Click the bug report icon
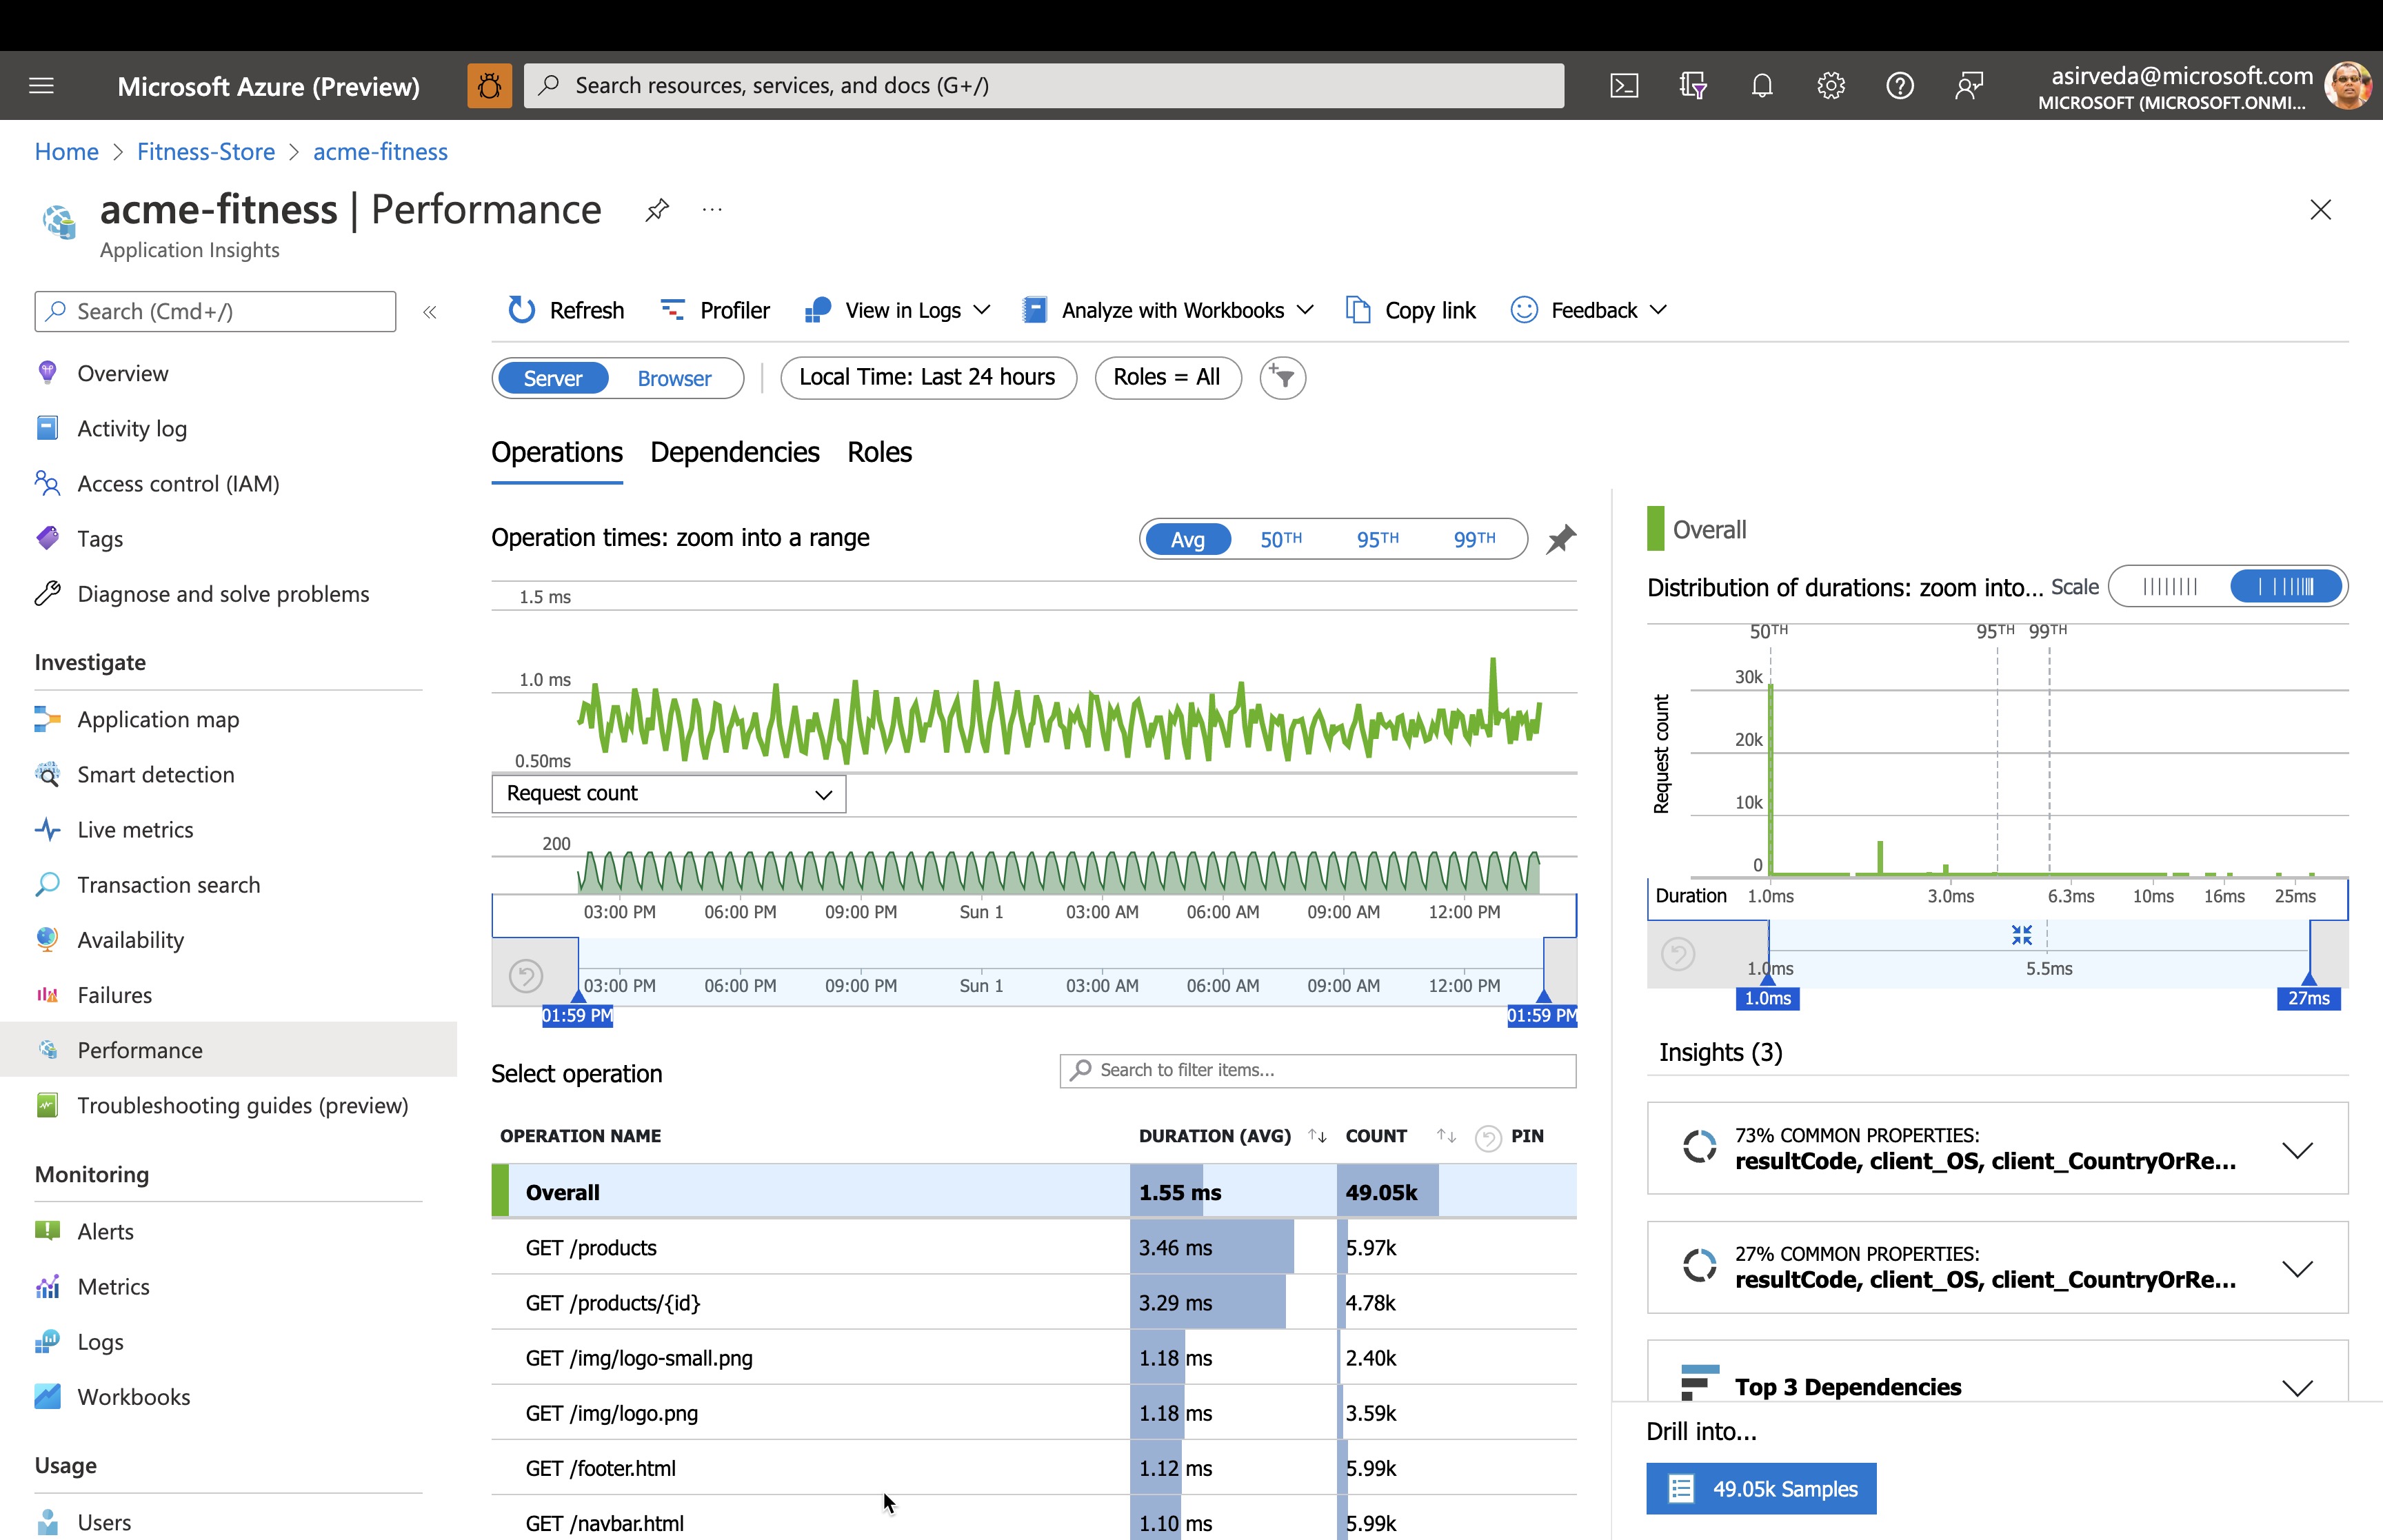 489,86
